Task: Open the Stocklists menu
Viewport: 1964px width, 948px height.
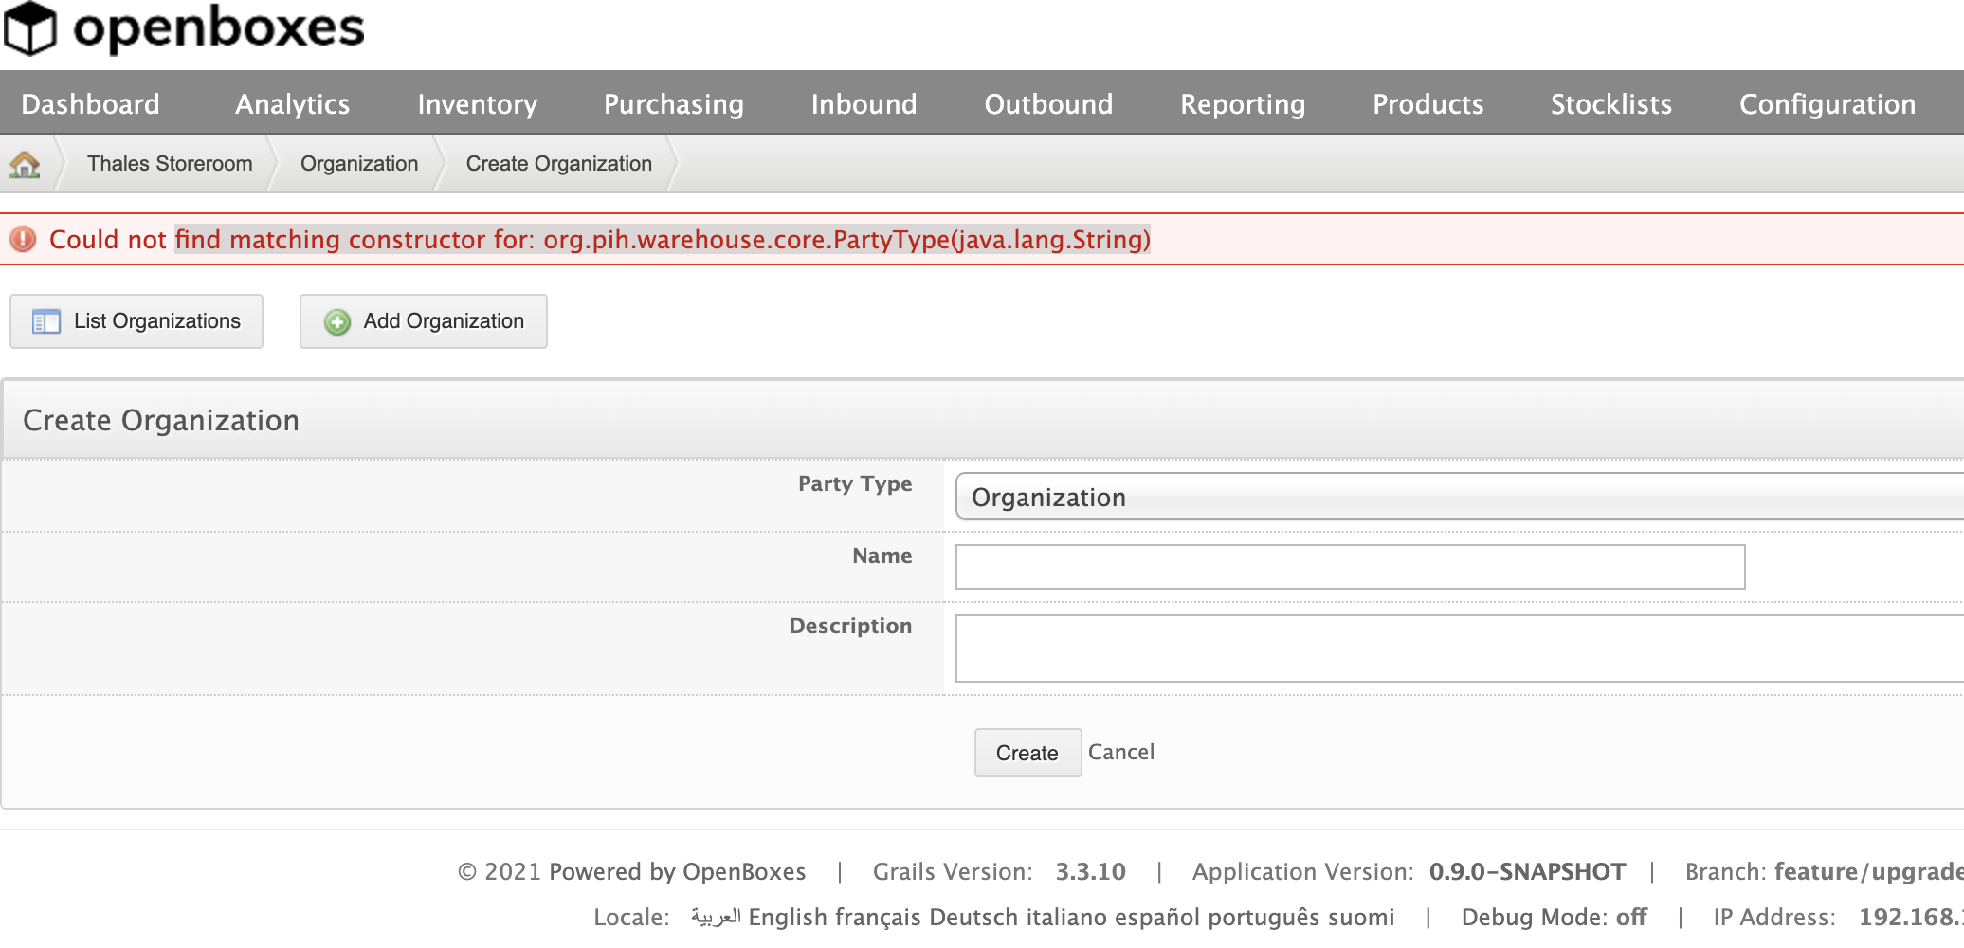Action: click(x=1610, y=104)
